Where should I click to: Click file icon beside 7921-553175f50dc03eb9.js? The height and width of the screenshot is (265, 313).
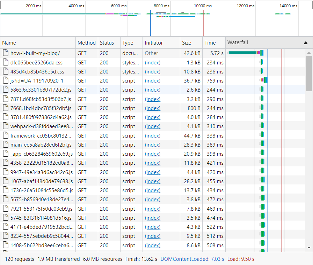(6, 209)
